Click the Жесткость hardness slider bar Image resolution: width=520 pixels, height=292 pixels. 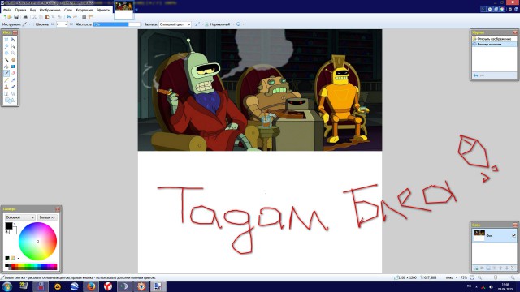[x=117, y=24]
